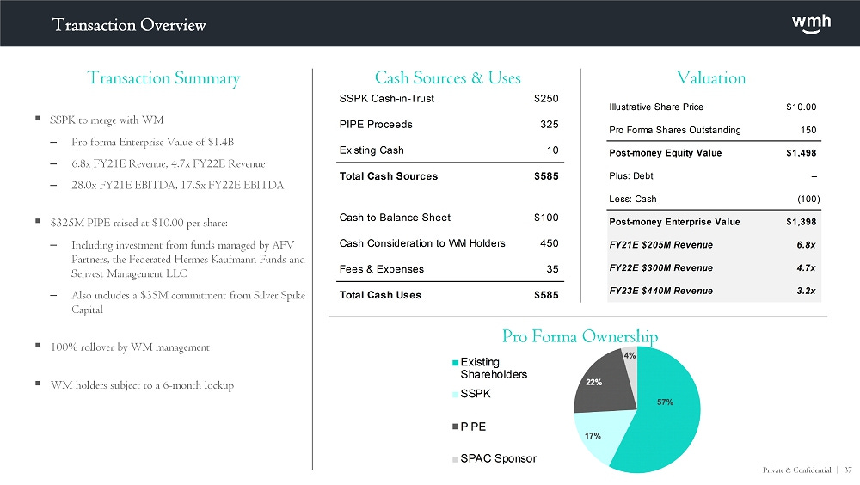The height and width of the screenshot is (485, 860).
Task: Click the (100) cash value
Action: coord(808,200)
